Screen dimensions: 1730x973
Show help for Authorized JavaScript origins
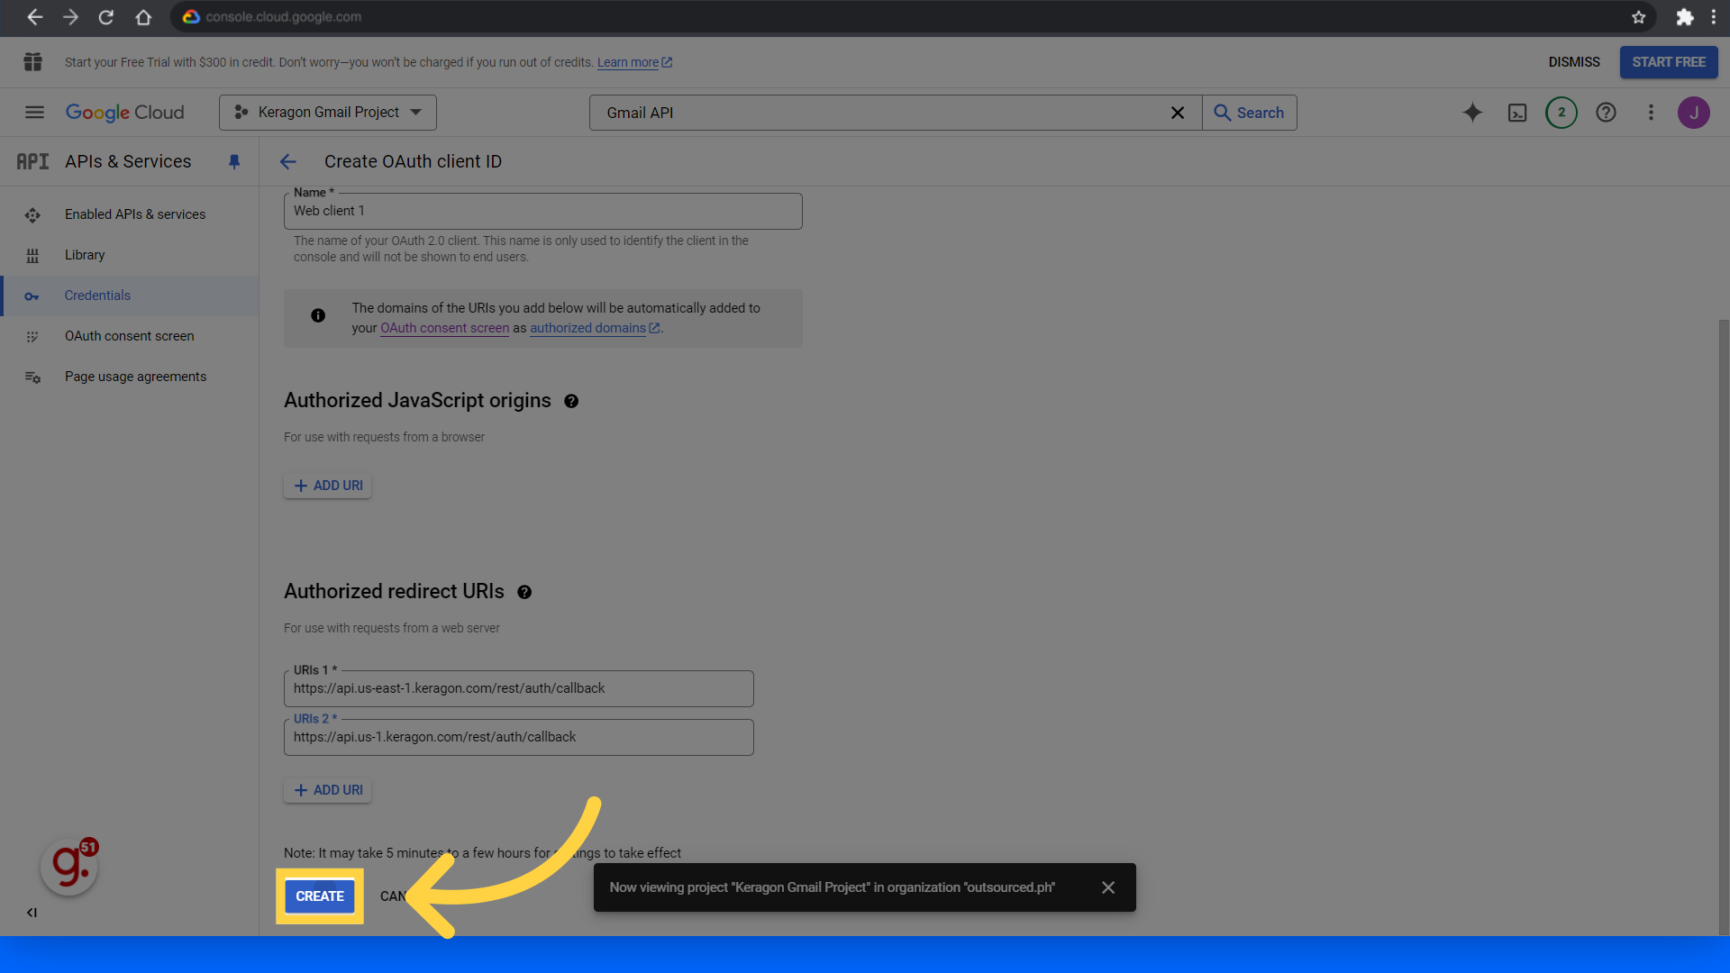click(571, 402)
